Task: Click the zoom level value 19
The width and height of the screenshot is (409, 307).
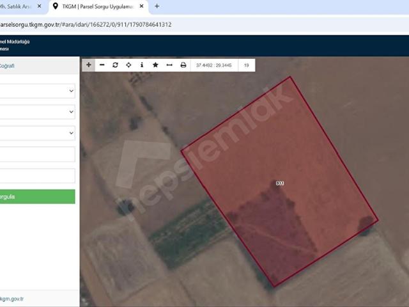Action: pyautogui.click(x=247, y=65)
